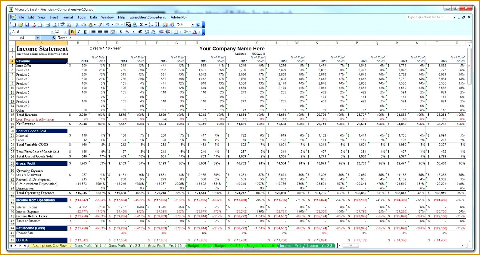Open the Font Color palette arrow
This screenshot has width=480, height=255.
tap(199, 32)
